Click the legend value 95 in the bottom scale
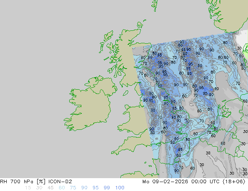Screen dimensions: 248x191 pos(95,188)
